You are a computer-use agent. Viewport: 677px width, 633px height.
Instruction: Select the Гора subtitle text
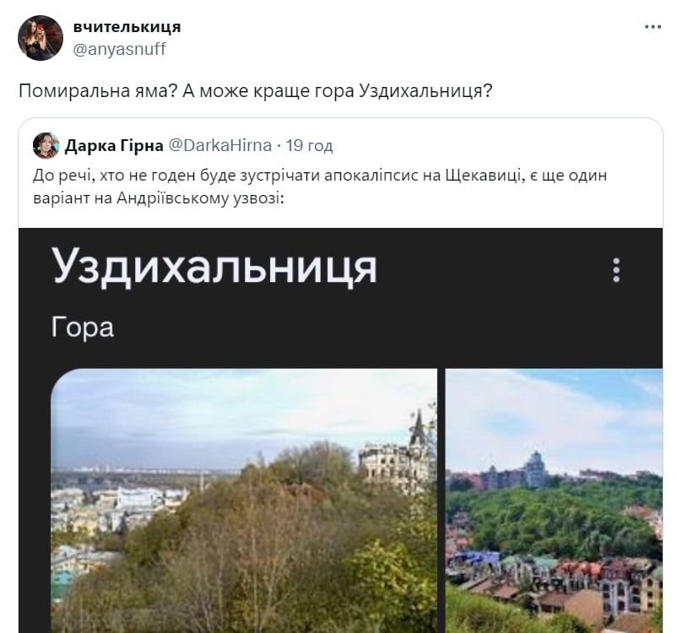pyautogui.click(x=82, y=327)
